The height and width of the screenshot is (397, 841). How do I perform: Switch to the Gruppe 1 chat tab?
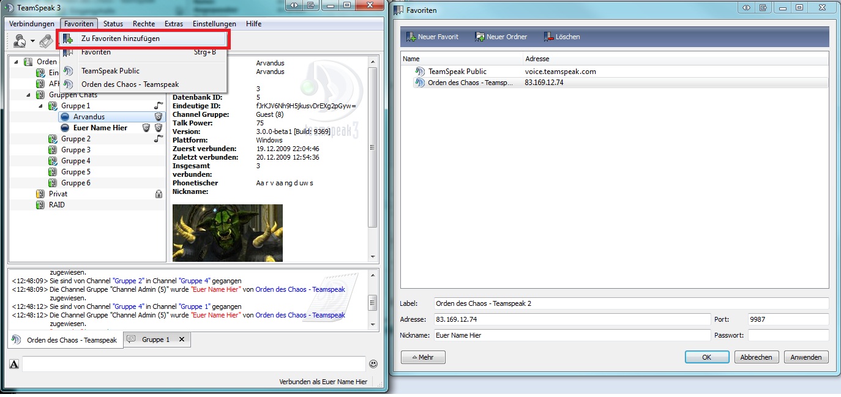pyautogui.click(x=155, y=339)
